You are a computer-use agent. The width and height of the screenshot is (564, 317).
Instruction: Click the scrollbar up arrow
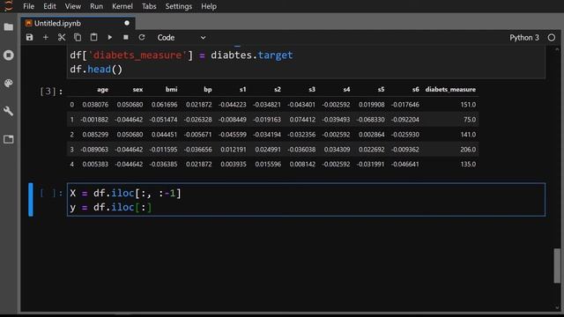click(x=557, y=49)
